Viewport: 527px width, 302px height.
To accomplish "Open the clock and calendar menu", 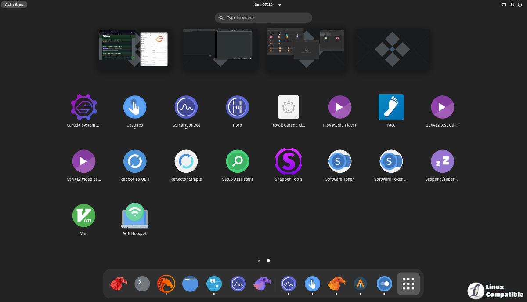I will [263, 4].
